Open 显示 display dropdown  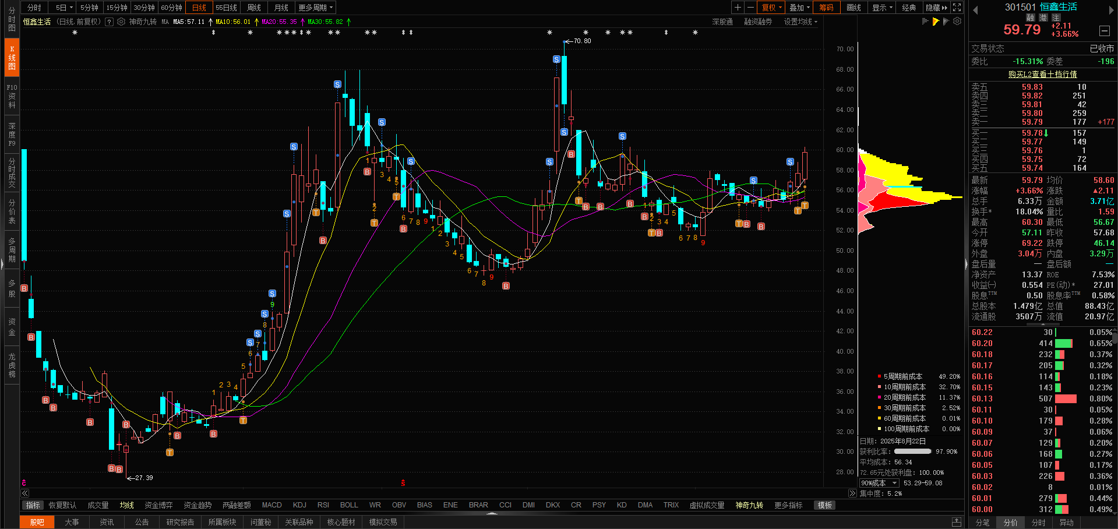point(882,8)
